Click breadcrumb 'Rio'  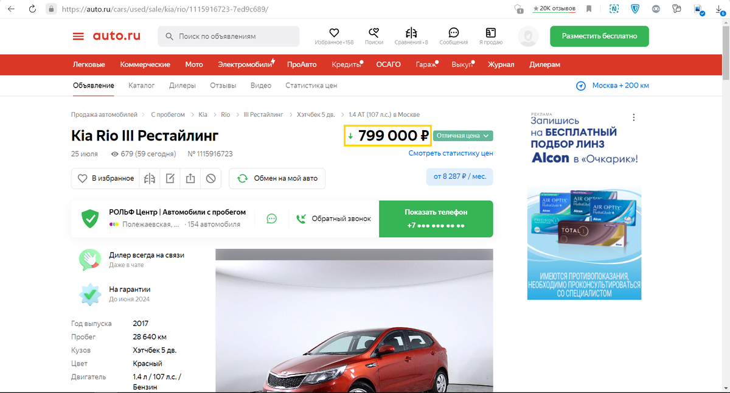tap(226, 114)
